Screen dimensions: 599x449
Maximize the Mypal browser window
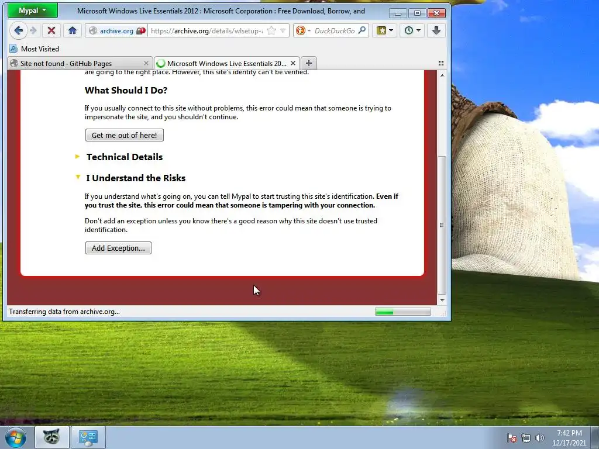pos(416,13)
